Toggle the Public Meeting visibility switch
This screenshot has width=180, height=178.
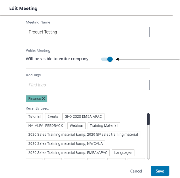click(107, 59)
